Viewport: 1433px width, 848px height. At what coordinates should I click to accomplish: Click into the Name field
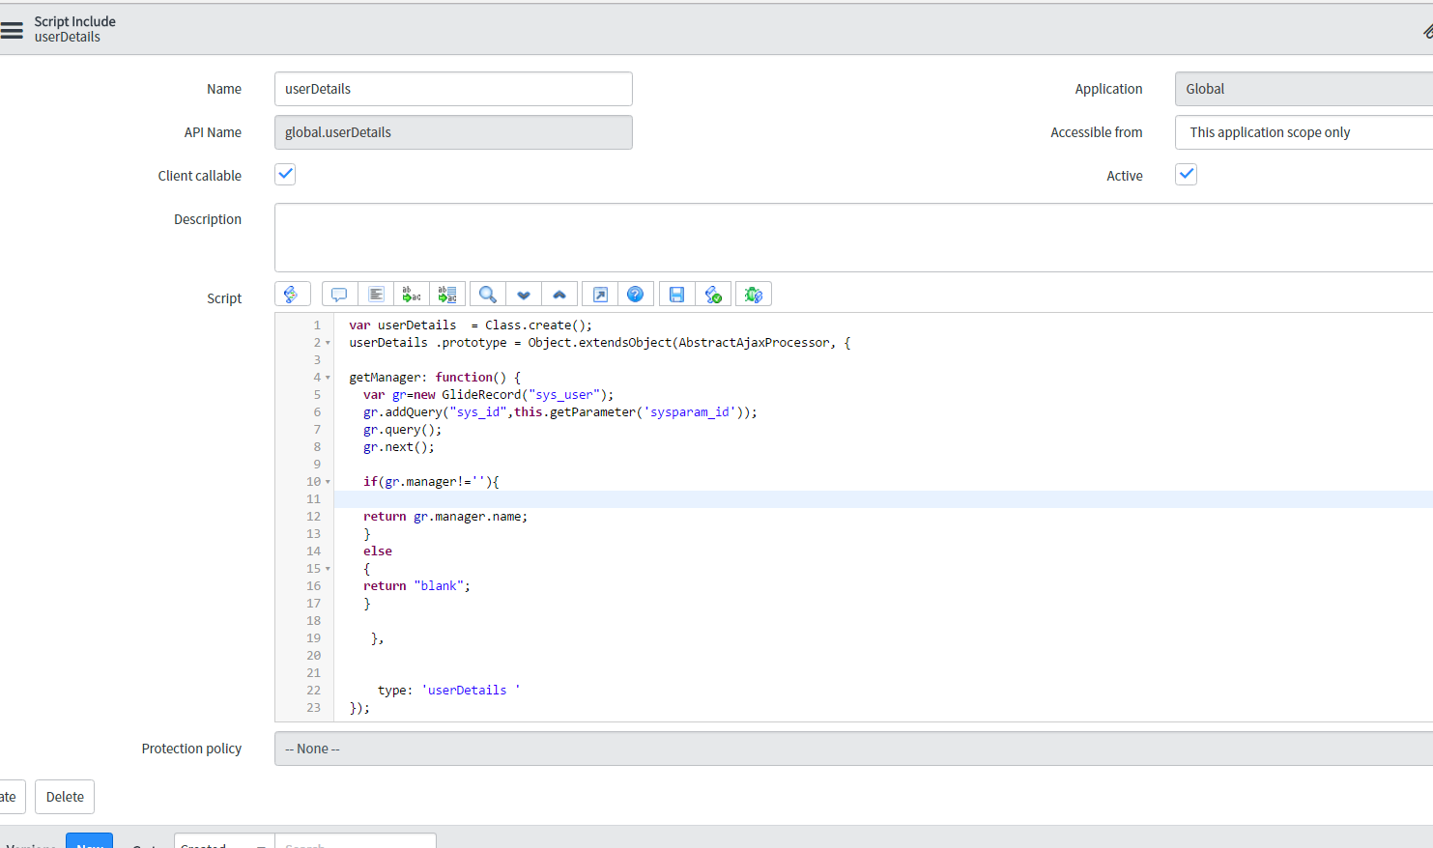[x=453, y=89]
